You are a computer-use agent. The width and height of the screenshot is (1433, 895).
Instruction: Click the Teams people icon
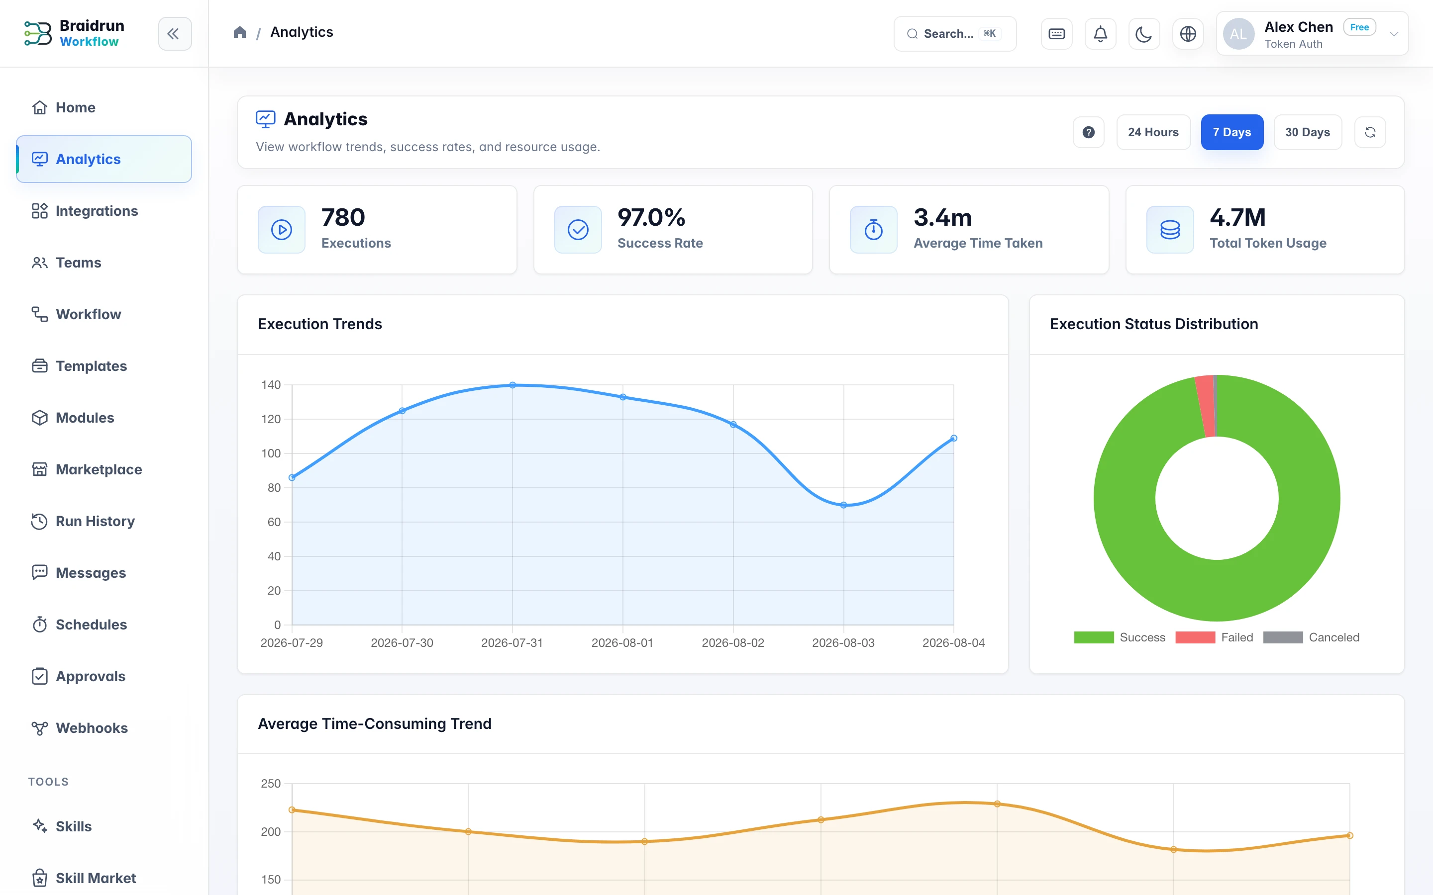(x=40, y=262)
